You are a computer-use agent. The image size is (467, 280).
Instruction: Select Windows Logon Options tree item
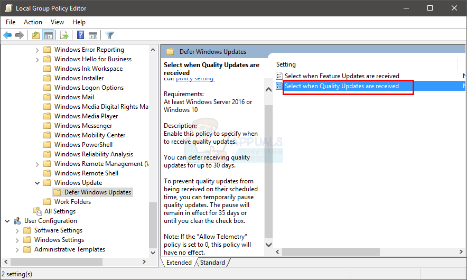[x=89, y=88]
